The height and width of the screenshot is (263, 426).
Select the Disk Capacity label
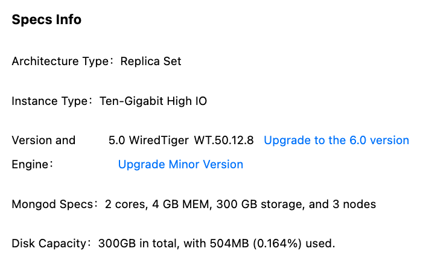coord(50,244)
